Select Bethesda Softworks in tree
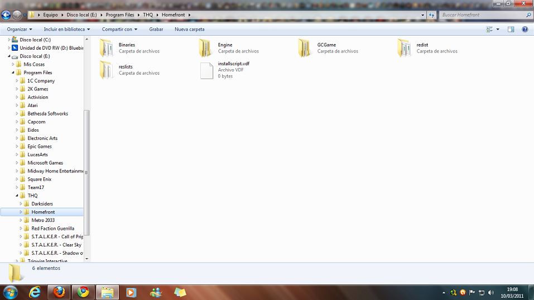This screenshot has width=534, height=300. point(47,113)
